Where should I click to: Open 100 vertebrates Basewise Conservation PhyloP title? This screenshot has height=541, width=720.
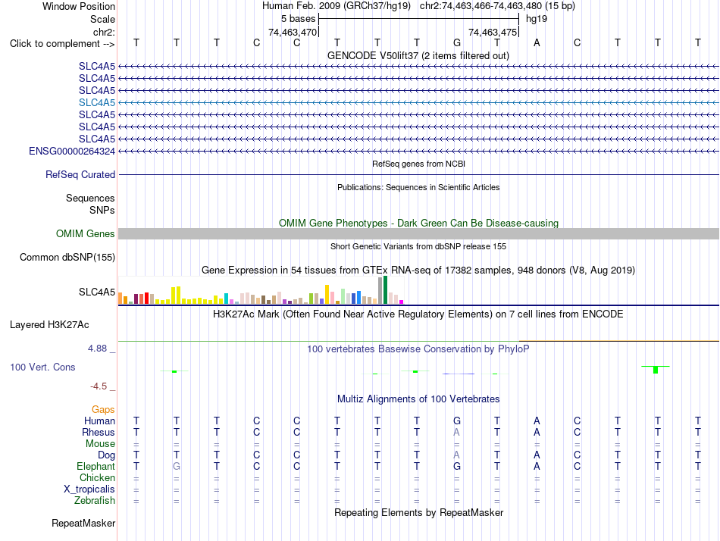418,349
